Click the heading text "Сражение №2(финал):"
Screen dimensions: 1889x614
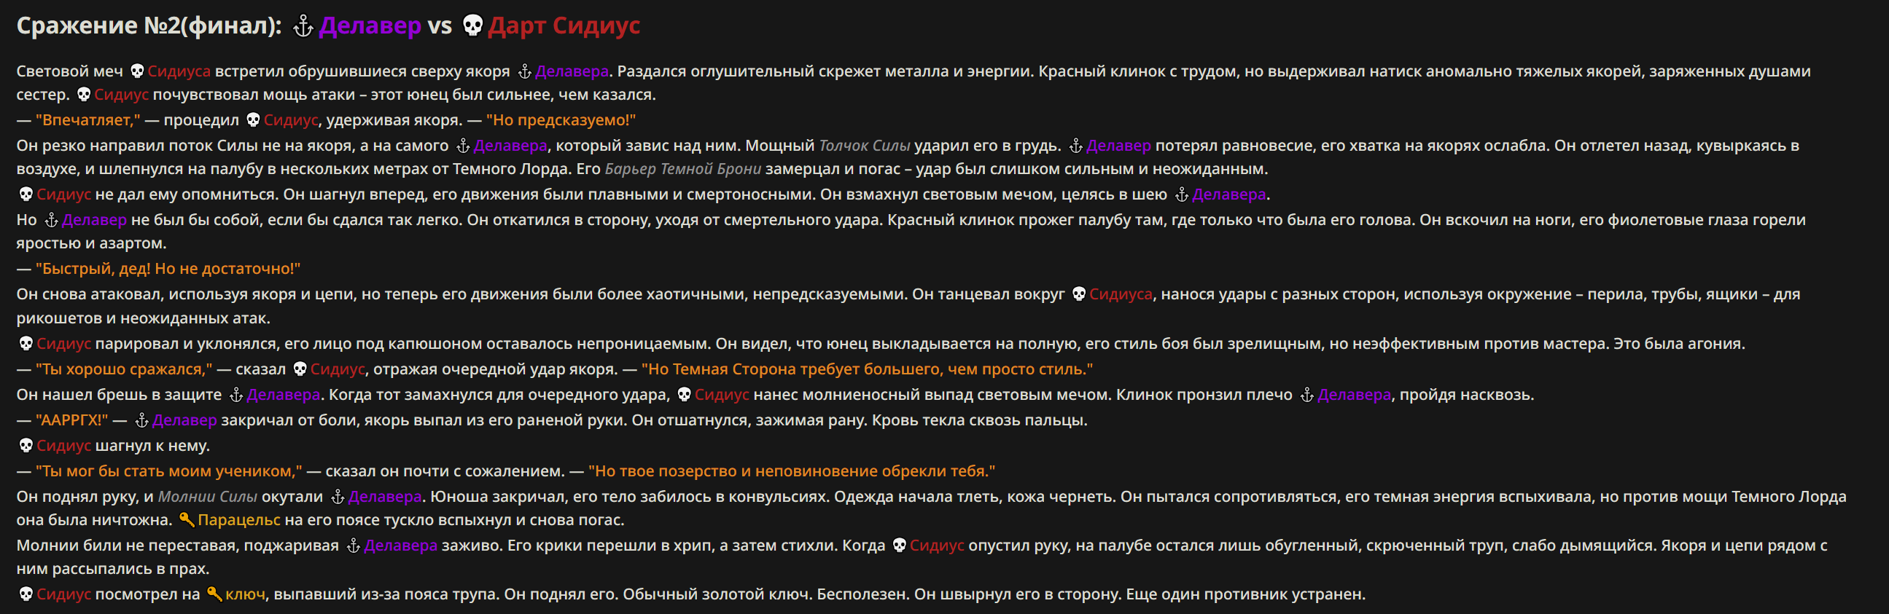coord(149,25)
